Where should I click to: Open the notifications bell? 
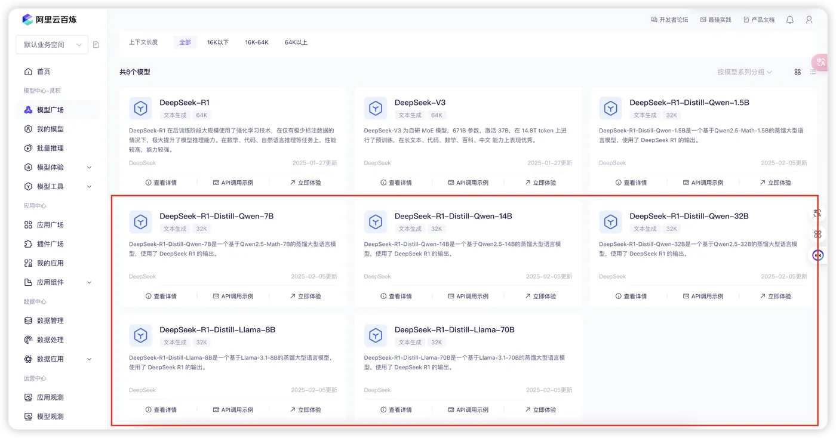click(x=790, y=20)
